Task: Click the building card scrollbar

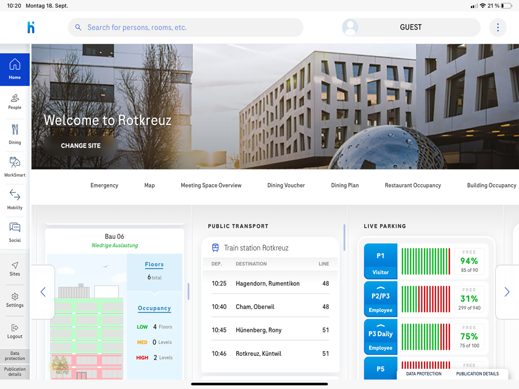Action: [x=188, y=291]
